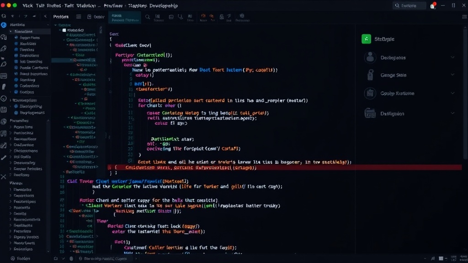Image resolution: width=468 pixels, height=263 pixels.
Task: Click the magnifier icon in the top-left corner
Action: pos(4,16)
